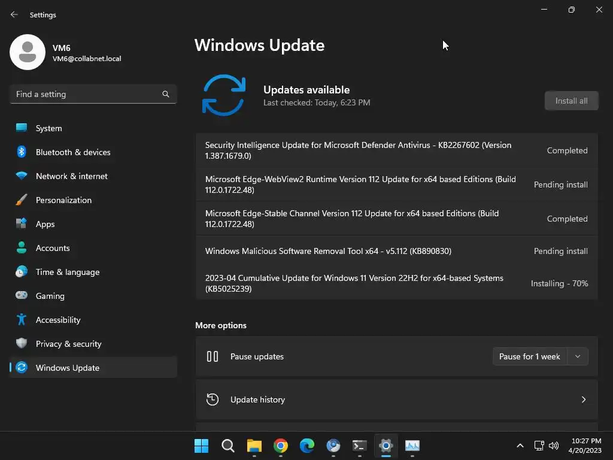Click the Accounts person icon in sidebar
The height and width of the screenshot is (460, 613).
[x=22, y=247]
